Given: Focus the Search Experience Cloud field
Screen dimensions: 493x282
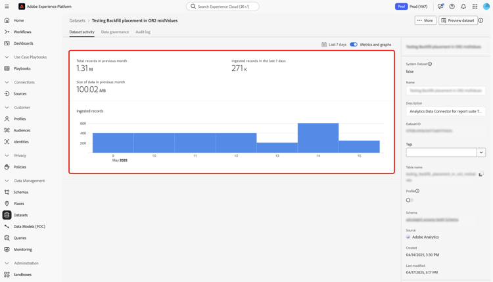Looking at the screenshot, I should [223, 7].
